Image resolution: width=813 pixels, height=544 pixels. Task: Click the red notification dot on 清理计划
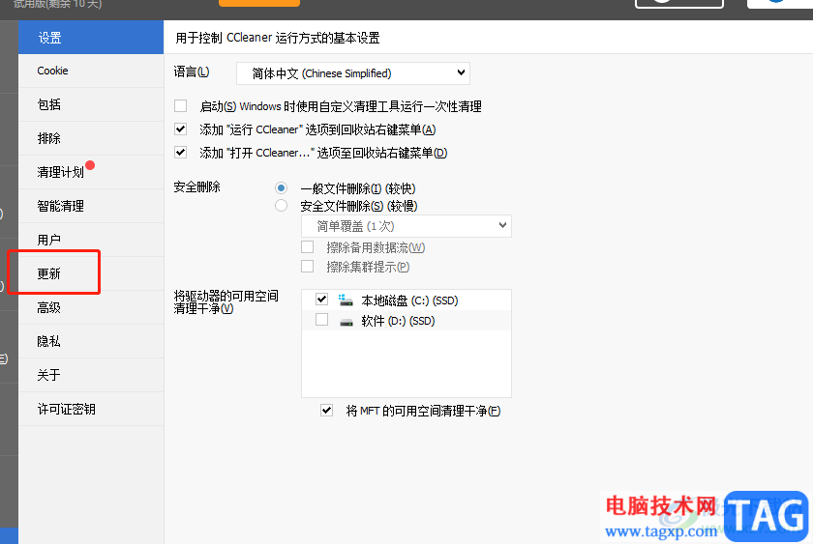[90, 165]
